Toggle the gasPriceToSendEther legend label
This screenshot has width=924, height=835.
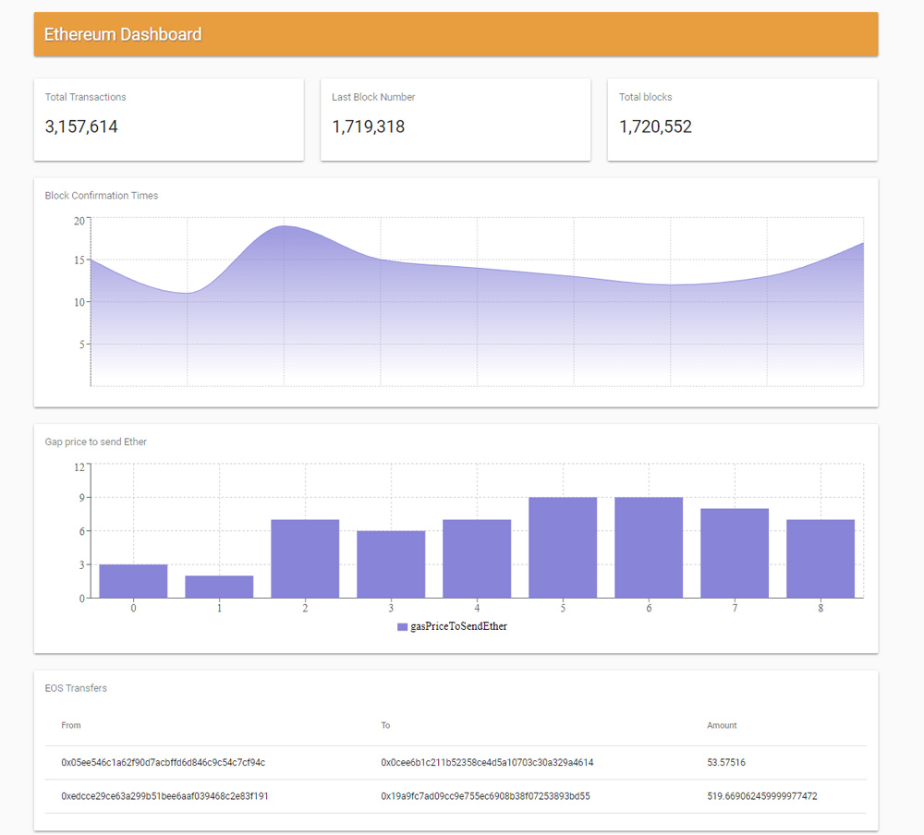[x=458, y=626]
